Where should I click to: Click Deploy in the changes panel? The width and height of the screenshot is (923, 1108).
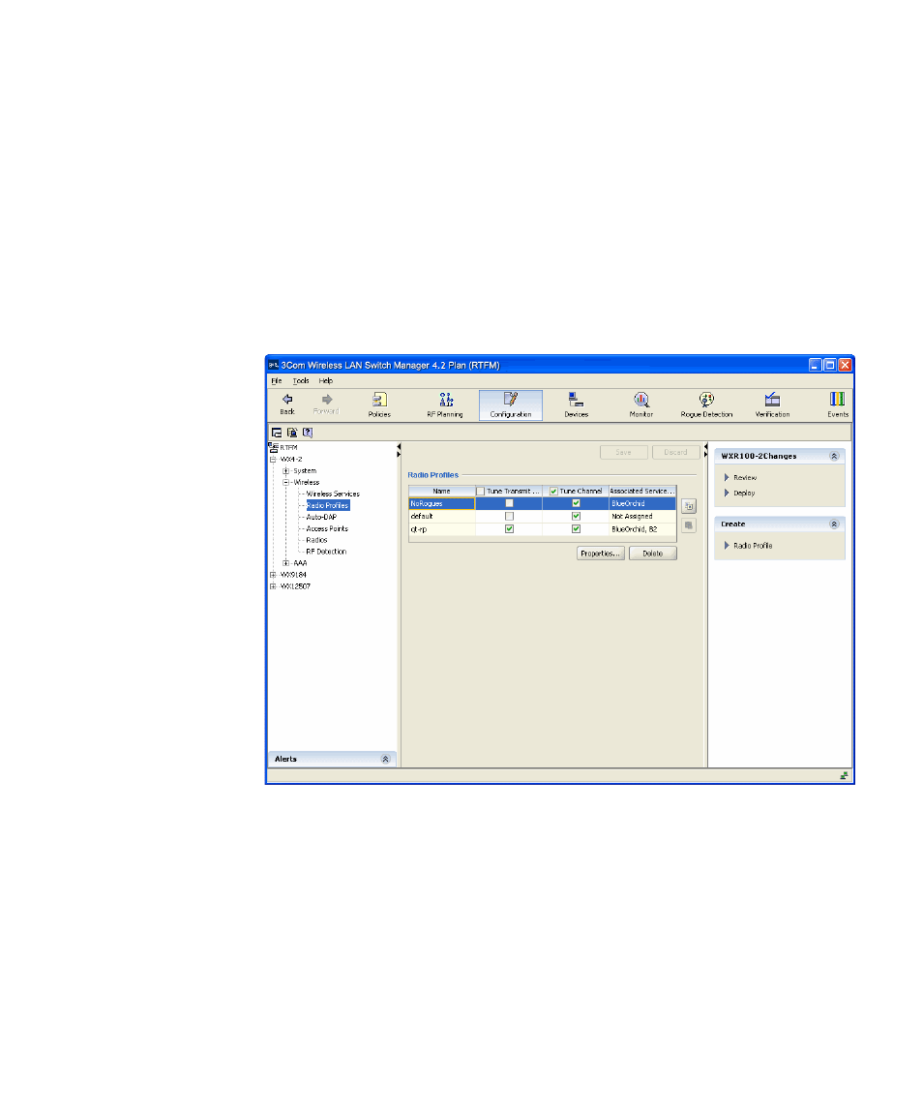pos(744,494)
